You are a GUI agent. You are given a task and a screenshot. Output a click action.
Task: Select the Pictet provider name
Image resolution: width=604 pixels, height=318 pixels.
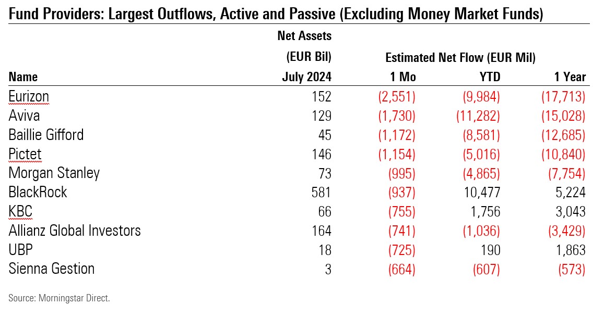click(x=25, y=154)
